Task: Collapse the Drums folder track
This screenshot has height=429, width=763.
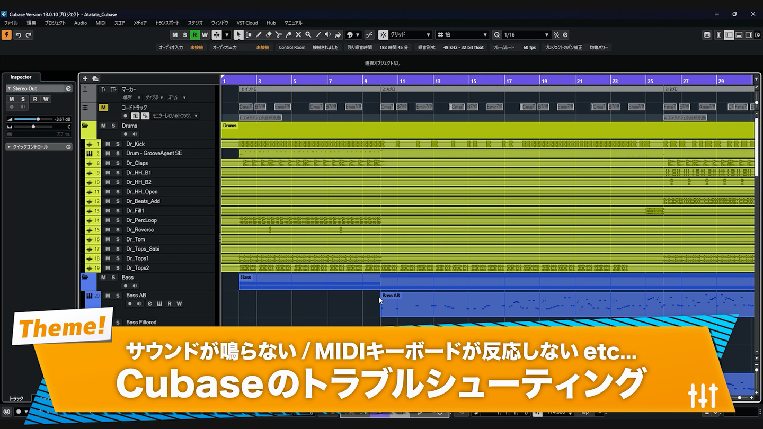Action: point(85,126)
